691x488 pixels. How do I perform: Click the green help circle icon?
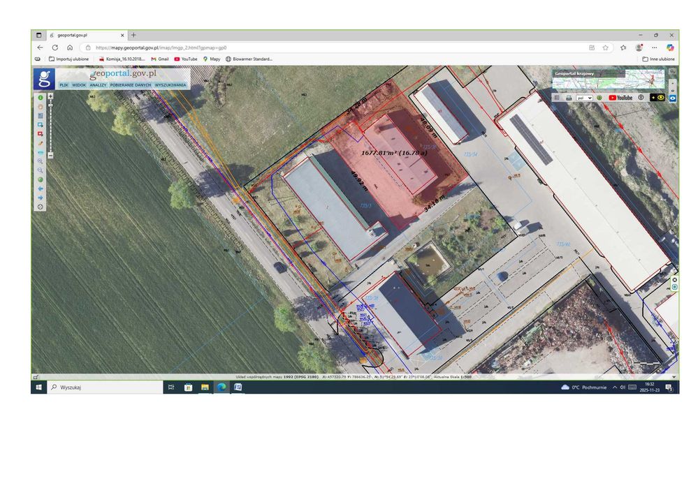(x=599, y=98)
